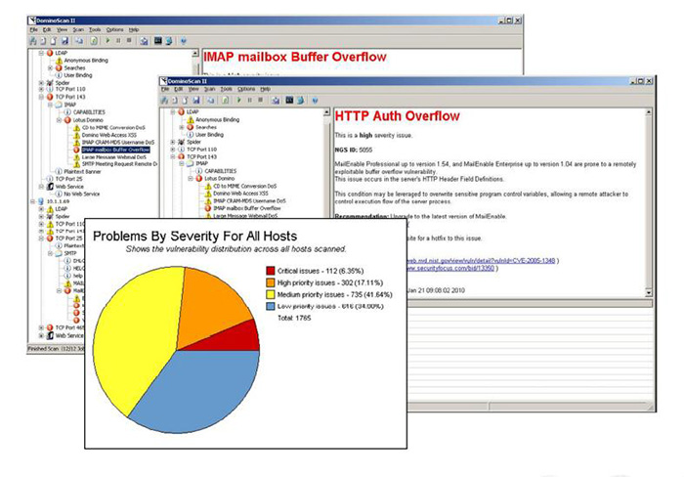Select CD to MIME Conversion DoS in front window
Screen dimensions: 684x477
(244, 186)
